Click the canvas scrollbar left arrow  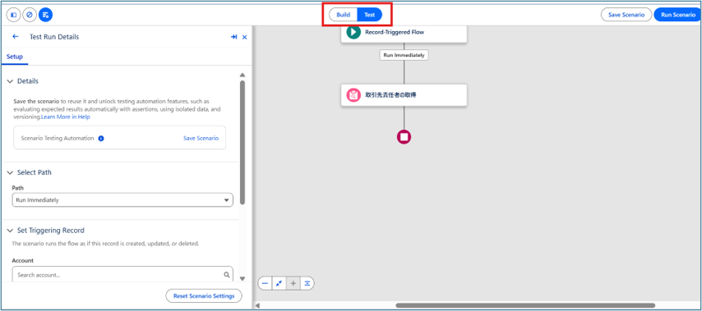pyautogui.click(x=257, y=305)
